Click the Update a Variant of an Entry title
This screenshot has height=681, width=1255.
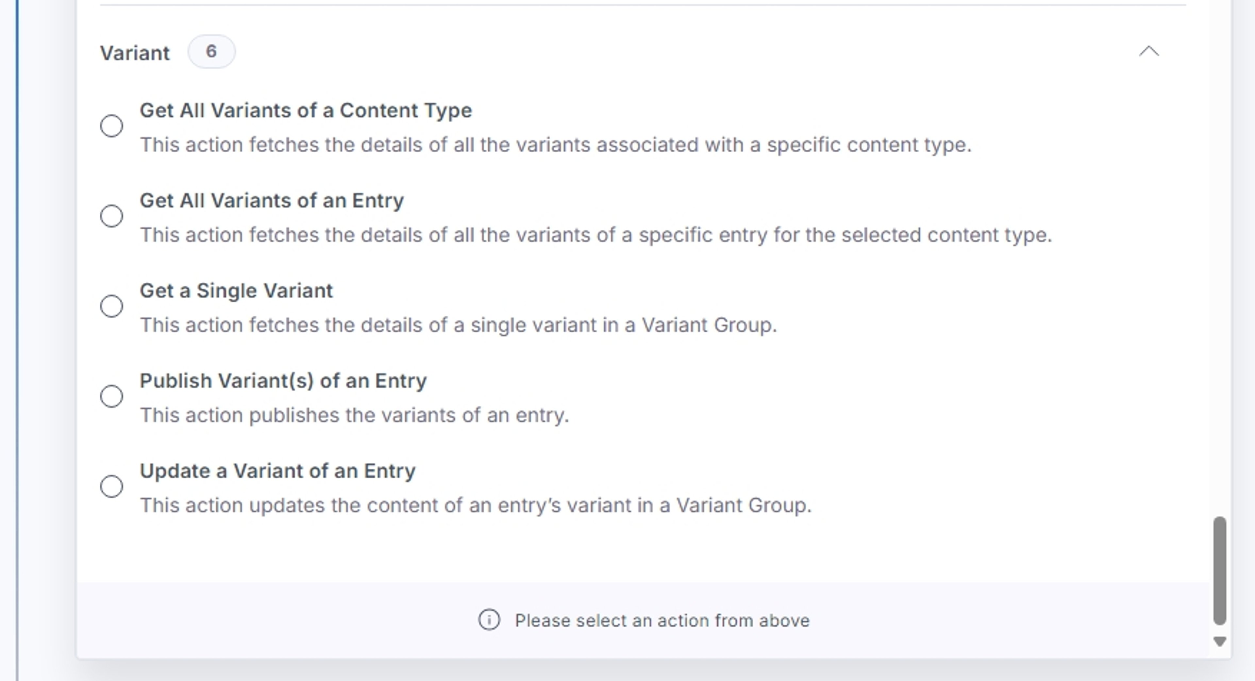pos(278,471)
